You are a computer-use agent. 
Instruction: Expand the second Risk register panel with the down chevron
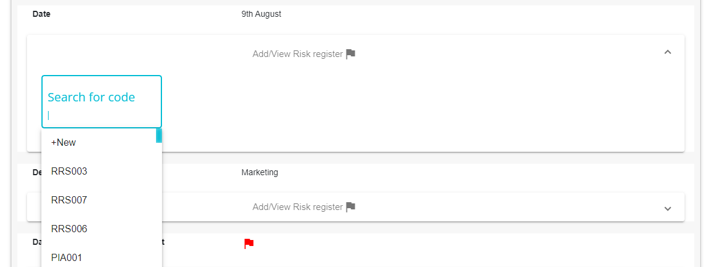click(668, 208)
